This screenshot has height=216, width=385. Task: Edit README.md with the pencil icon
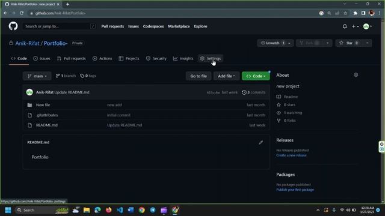coord(260,142)
